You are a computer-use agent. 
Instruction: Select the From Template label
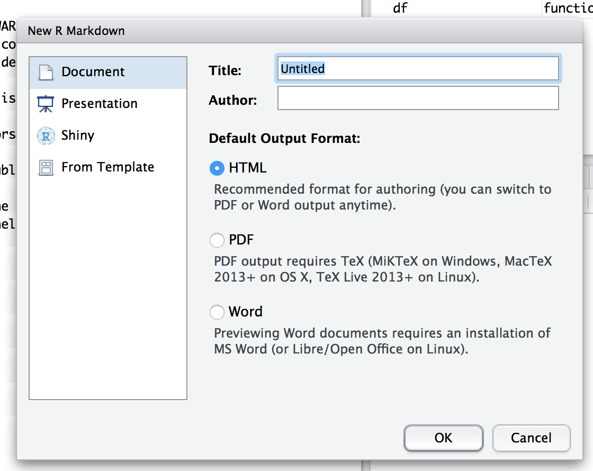pyautogui.click(x=108, y=167)
